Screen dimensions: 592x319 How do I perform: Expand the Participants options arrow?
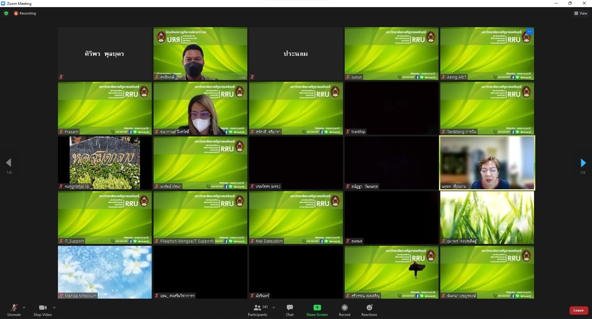(x=274, y=308)
